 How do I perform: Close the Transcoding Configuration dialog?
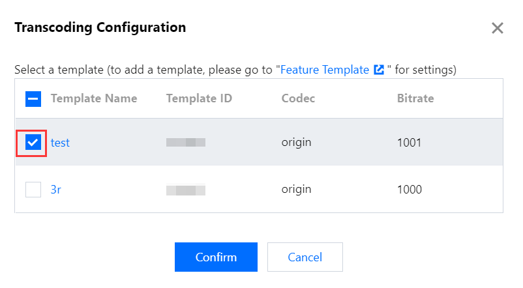click(x=498, y=28)
